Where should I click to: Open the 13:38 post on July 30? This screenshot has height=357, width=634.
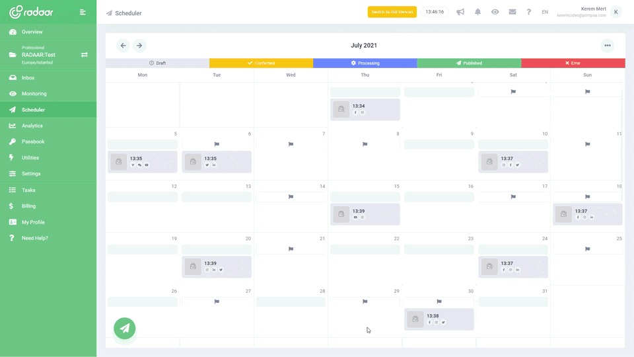[x=439, y=319]
